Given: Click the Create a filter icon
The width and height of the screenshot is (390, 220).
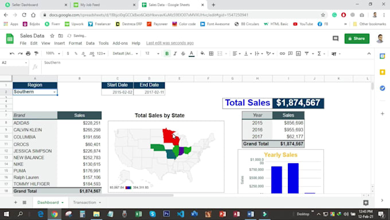Looking at the screenshot, I should click(307, 53).
